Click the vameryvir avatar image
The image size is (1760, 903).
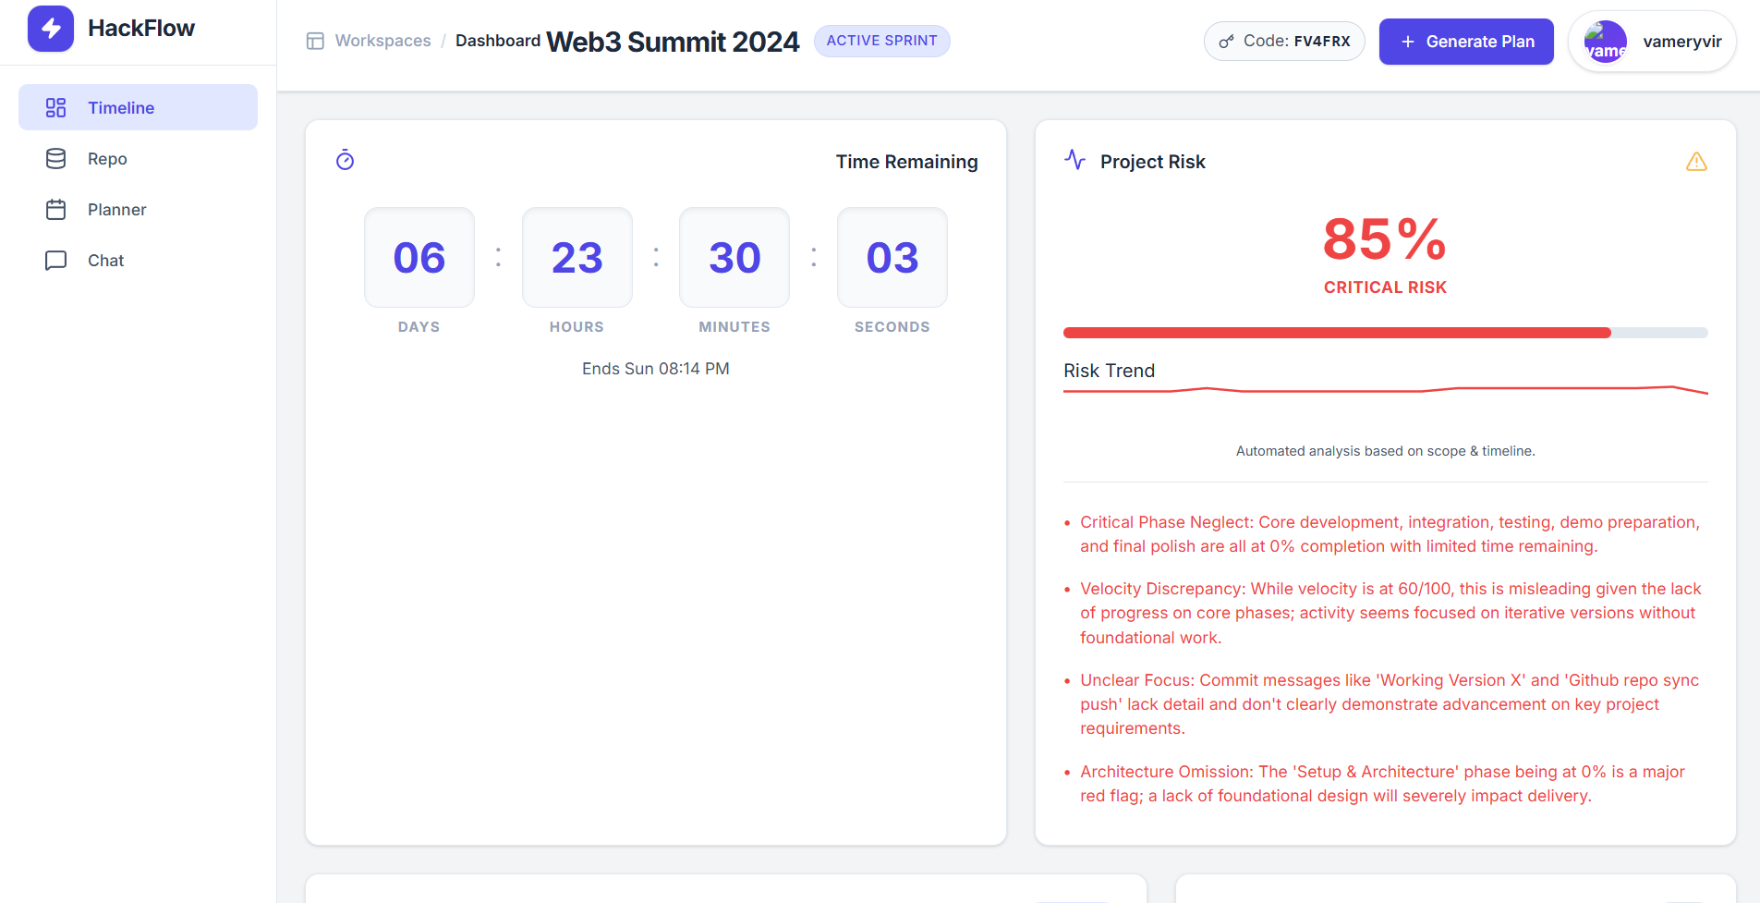(1605, 42)
